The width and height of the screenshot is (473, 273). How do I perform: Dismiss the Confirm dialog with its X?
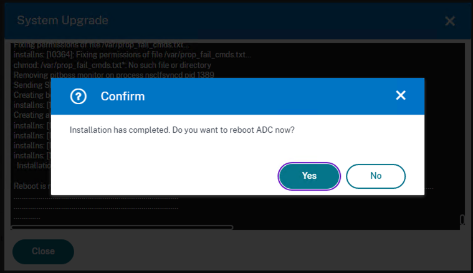(x=401, y=95)
